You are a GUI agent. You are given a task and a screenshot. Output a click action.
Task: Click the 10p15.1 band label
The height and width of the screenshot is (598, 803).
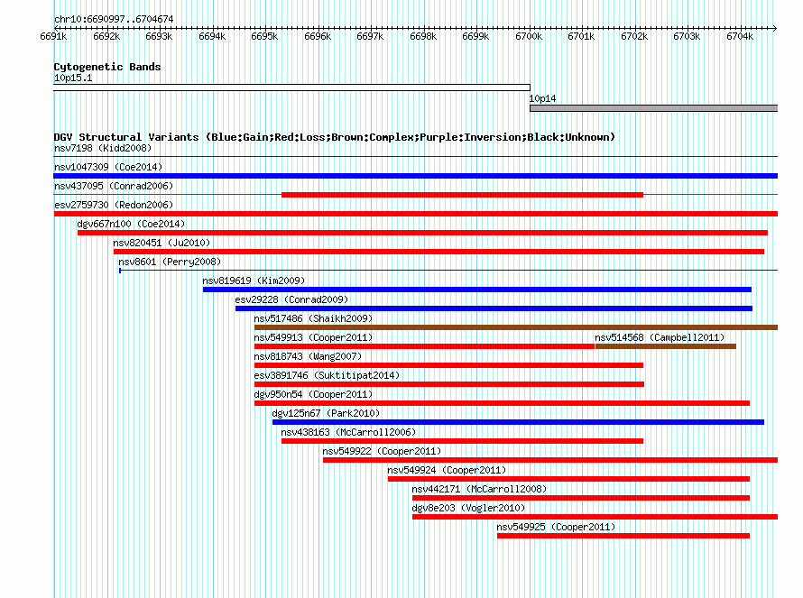pos(73,78)
